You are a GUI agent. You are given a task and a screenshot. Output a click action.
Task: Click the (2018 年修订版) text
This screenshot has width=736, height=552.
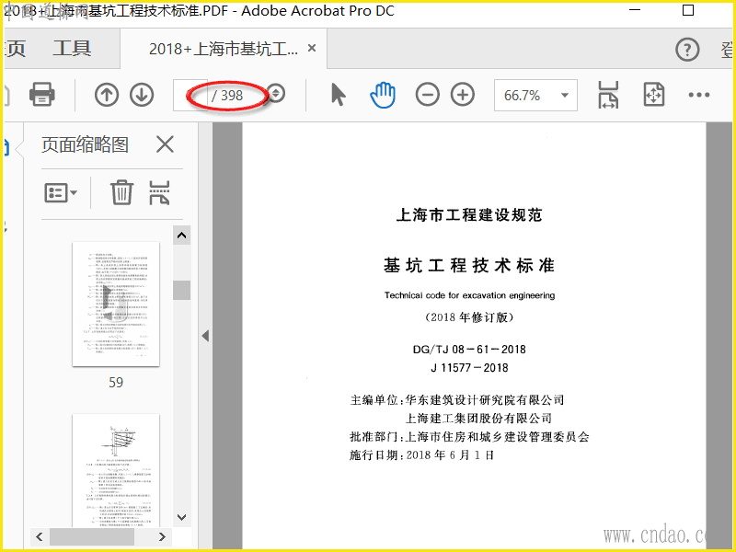click(469, 317)
